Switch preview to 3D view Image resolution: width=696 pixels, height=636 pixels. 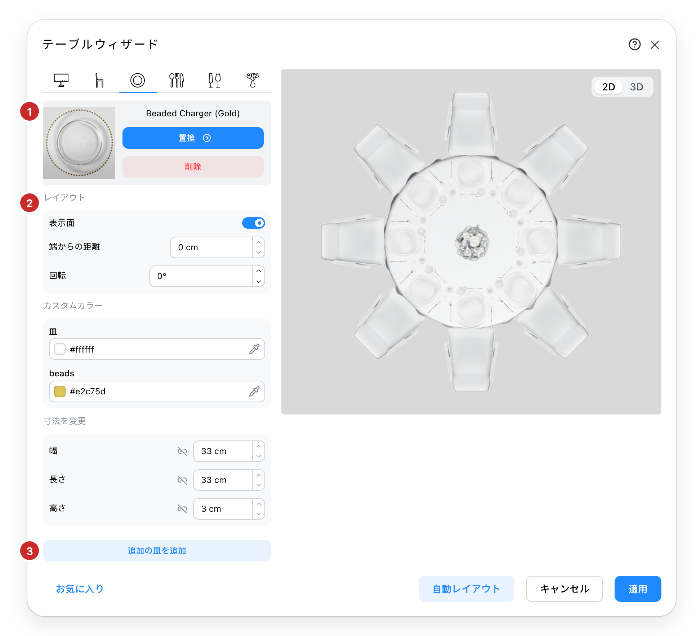click(637, 87)
